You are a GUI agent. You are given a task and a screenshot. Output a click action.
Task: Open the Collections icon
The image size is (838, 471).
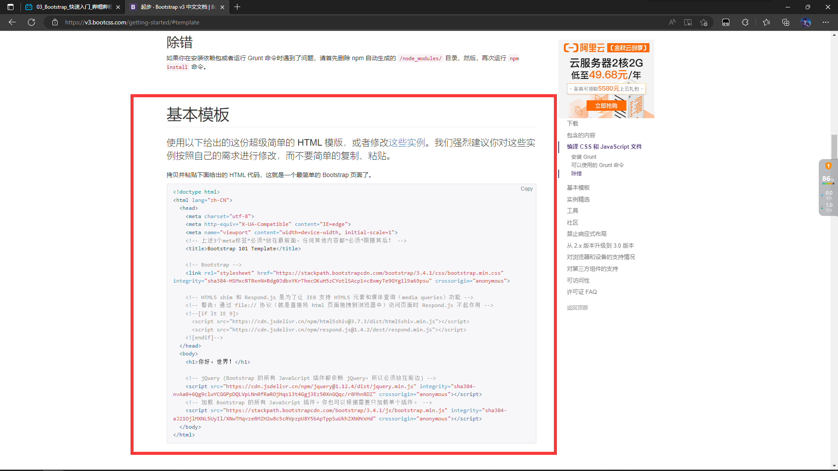[786, 22]
